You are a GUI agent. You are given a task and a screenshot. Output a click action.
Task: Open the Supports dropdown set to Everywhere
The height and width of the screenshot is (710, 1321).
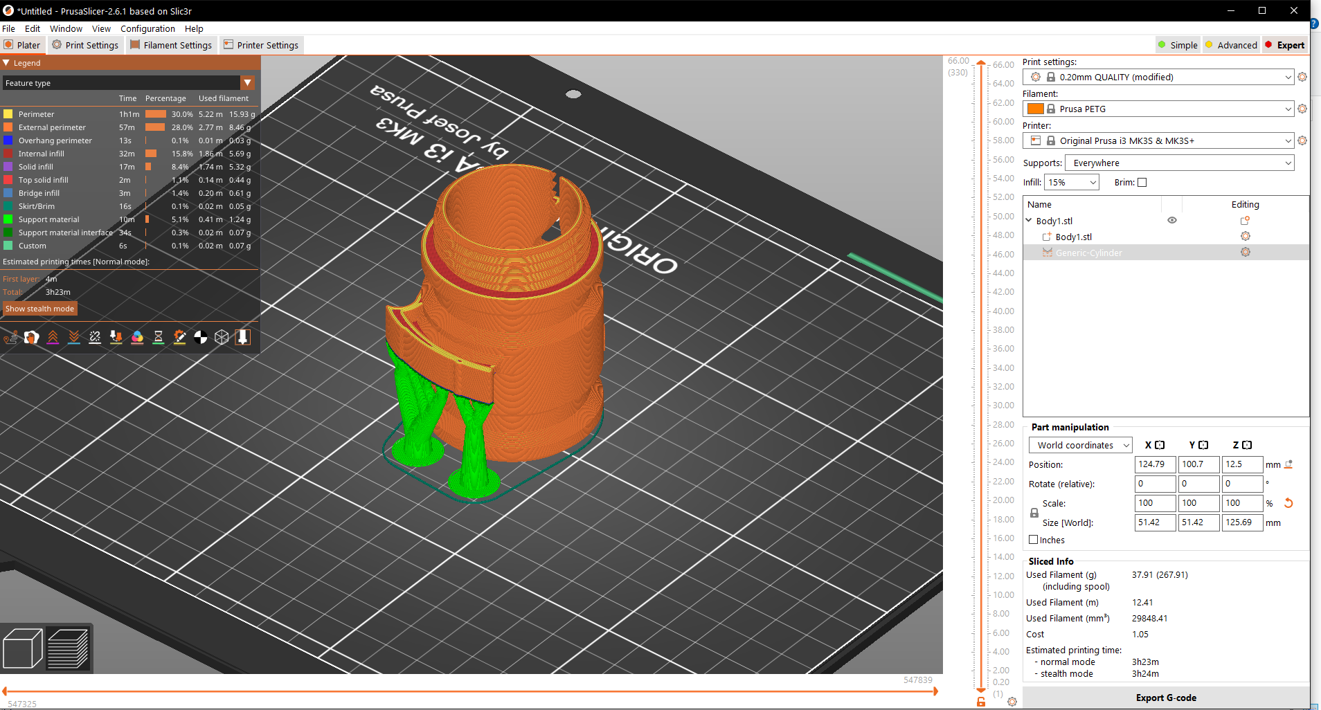1177,163
